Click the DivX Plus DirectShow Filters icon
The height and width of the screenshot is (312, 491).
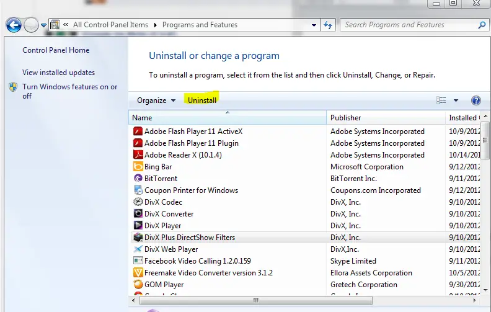click(x=138, y=238)
